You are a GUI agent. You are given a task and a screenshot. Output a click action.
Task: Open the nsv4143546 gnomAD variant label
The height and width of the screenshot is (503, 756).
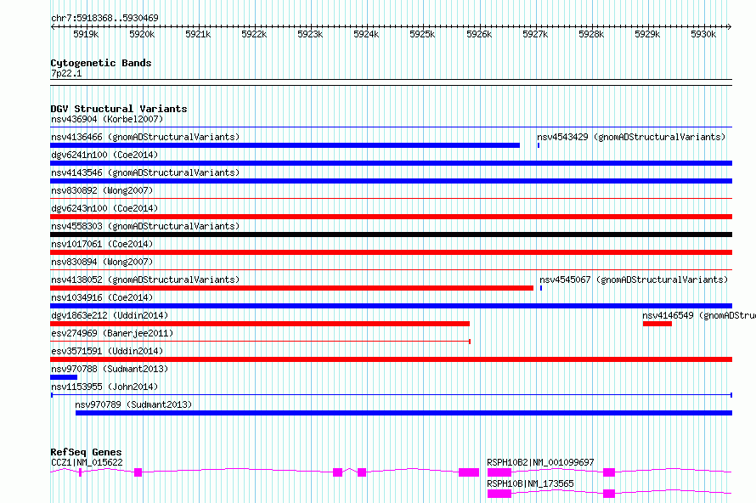click(145, 172)
